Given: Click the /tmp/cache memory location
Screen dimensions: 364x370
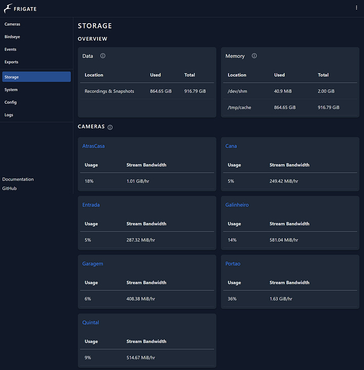Looking at the screenshot, I should click(x=239, y=107).
